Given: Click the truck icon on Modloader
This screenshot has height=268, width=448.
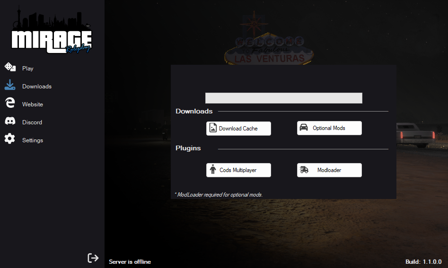Looking at the screenshot, I should point(304,170).
